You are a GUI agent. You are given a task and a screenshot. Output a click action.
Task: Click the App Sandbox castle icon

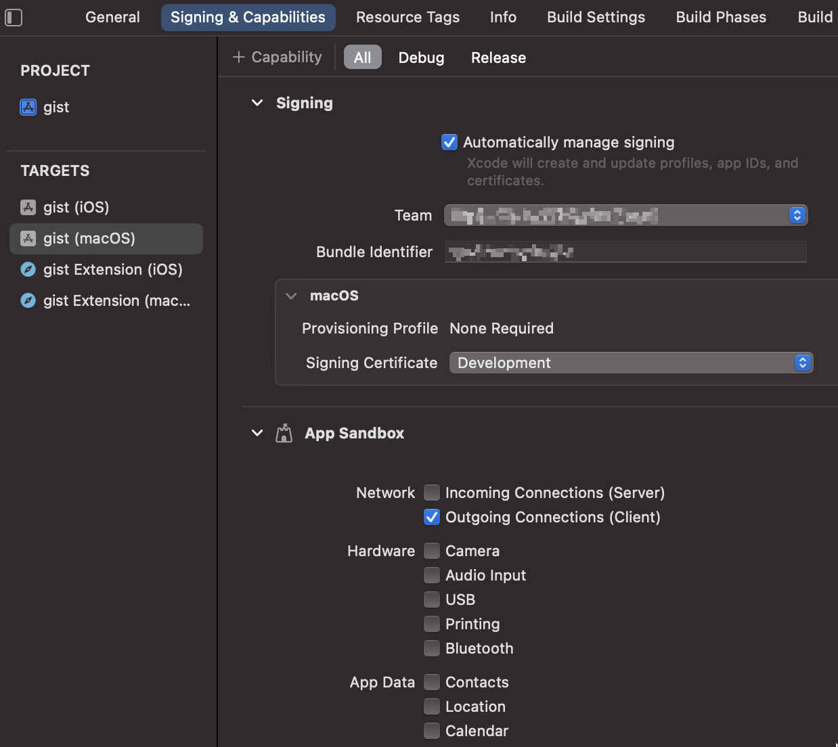pyautogui.click(x=284, y=433)
